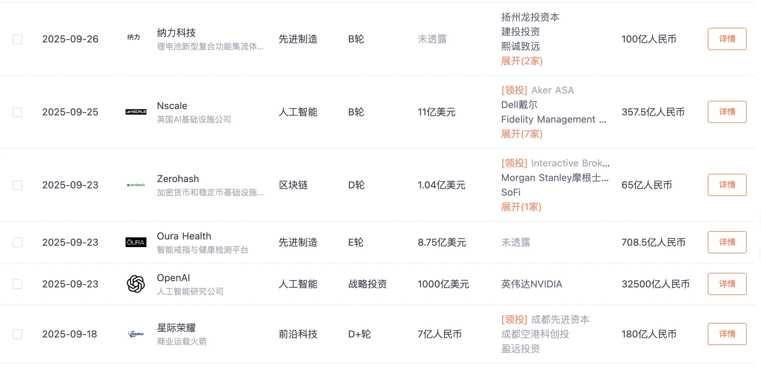Click the Oura company logo
The height and width of the screenshot is (367, 761).
136,242
